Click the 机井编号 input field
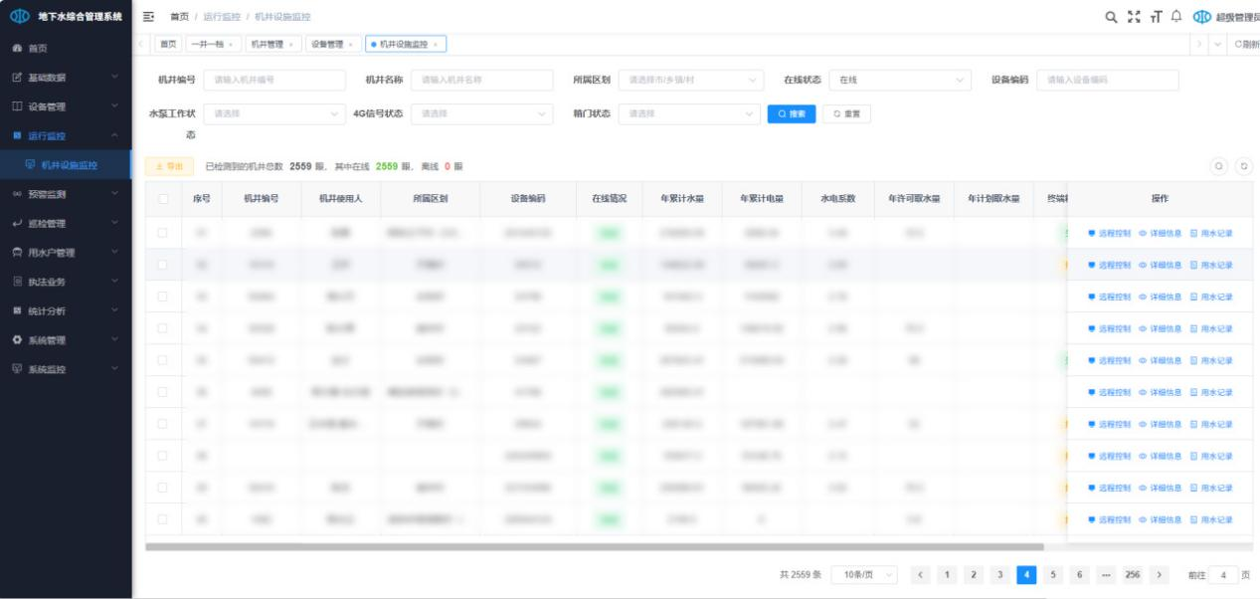This screenshot has height=599, width=1260. click(274, 80)
